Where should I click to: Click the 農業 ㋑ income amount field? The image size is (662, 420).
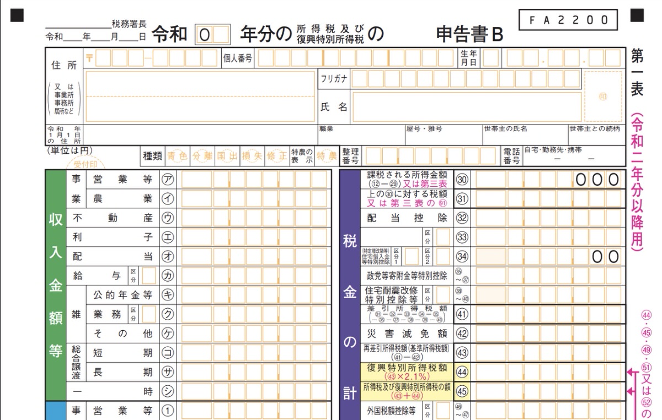tap(255, 199)
